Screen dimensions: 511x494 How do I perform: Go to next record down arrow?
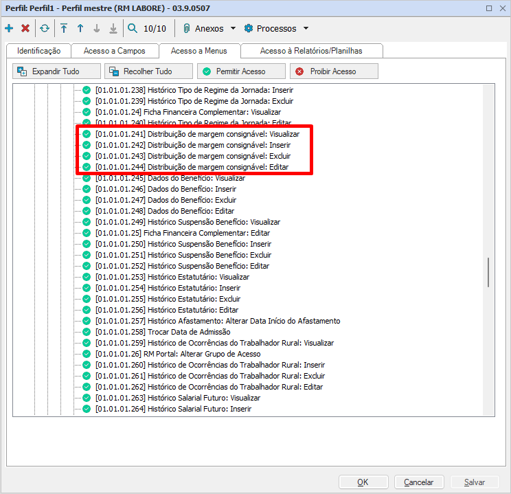[x=96, y=28]
